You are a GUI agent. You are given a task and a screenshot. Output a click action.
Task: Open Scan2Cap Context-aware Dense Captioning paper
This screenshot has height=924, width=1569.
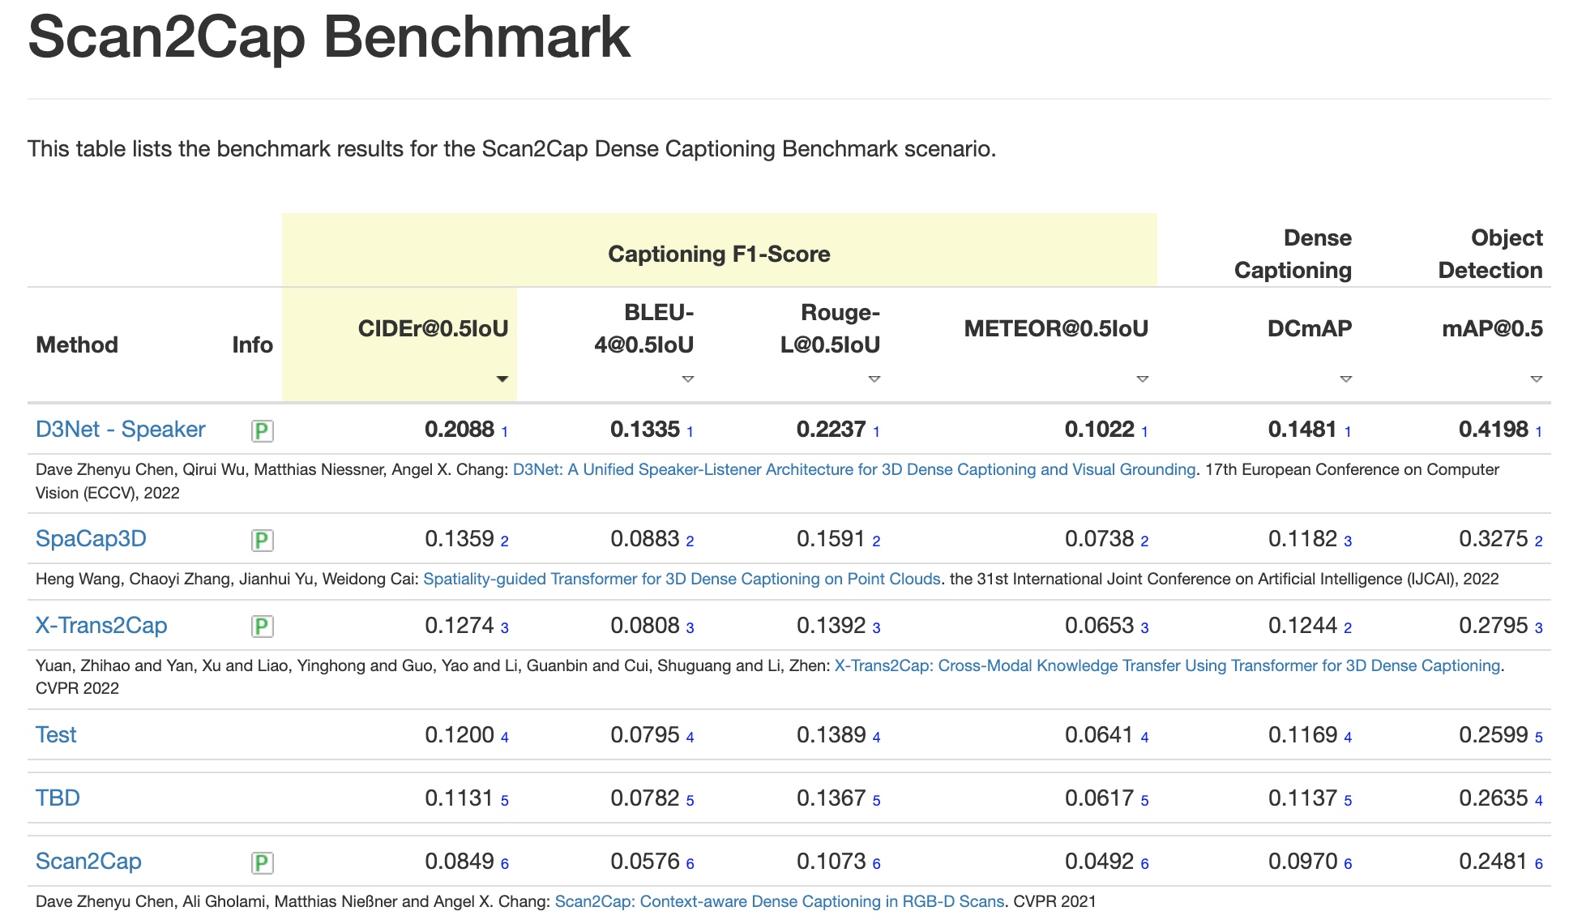pyautogui.click(x=779, y=901)
